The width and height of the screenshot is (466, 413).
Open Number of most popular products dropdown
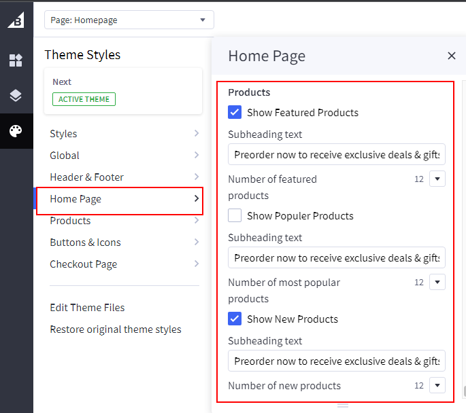tap(437, 283)
